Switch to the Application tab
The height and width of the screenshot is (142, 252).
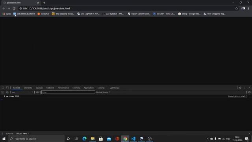click(89, 88)
